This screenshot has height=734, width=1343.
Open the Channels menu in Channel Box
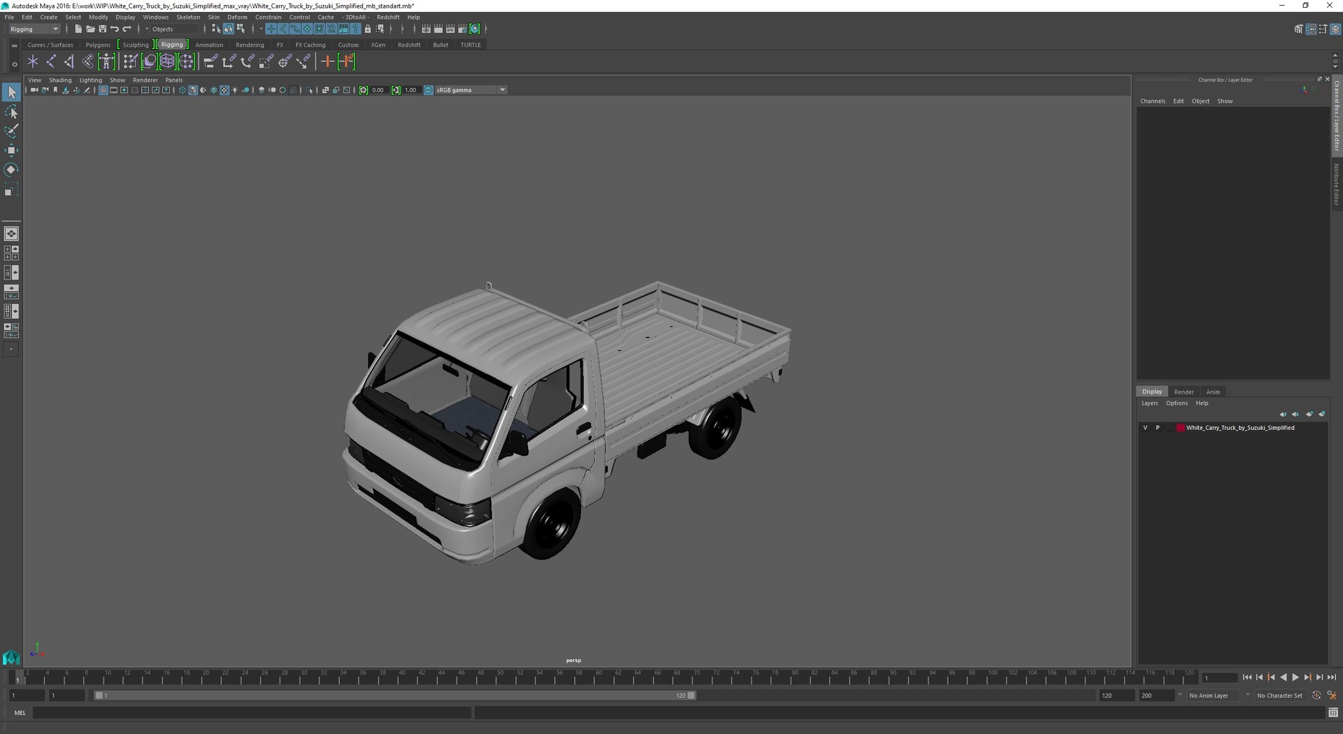point(1153,101)
